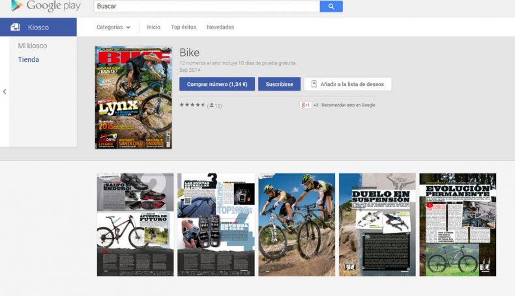Expand the Categorías dropdown
Image resolution: width=515 pixels, height=296 pixels.
tap(113, 27)
